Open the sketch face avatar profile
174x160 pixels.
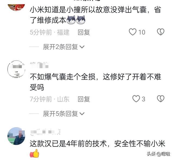click(x=16, y=69)
